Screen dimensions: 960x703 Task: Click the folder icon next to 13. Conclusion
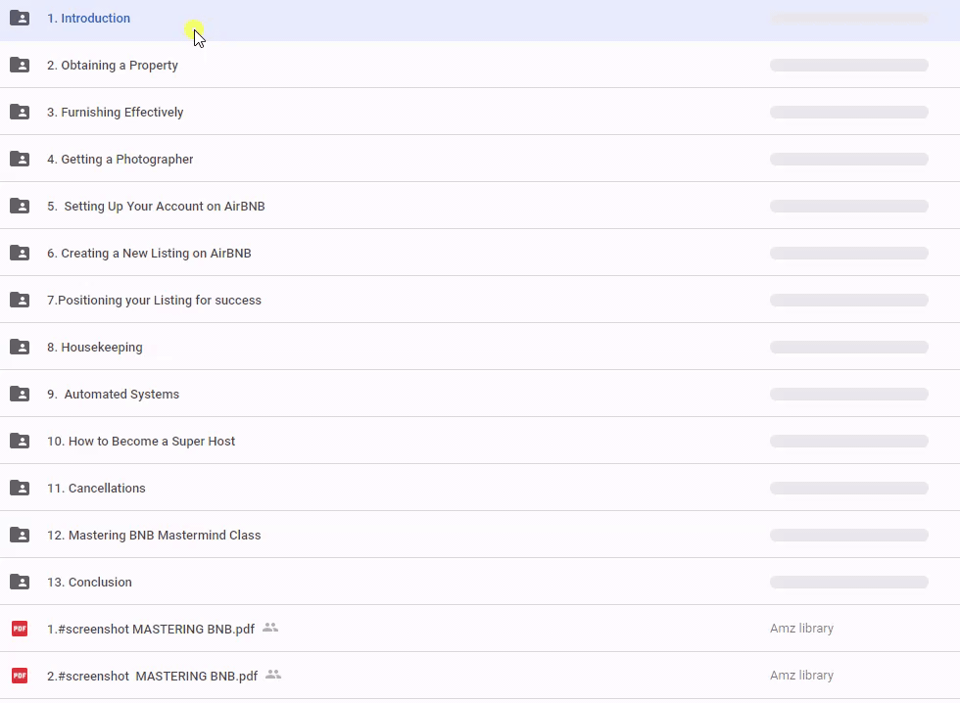click(20, 582)
